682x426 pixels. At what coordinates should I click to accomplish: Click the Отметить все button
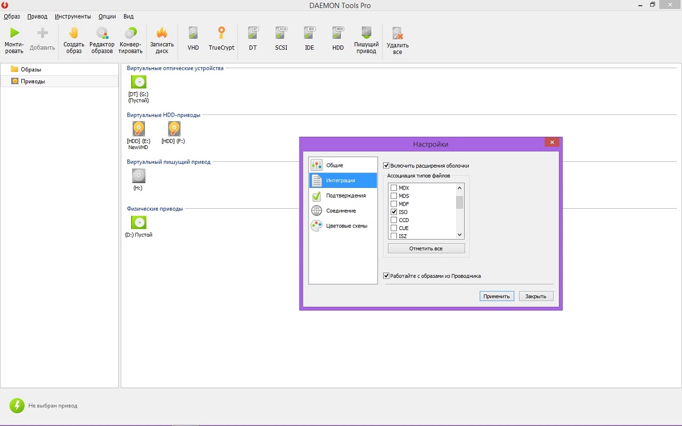426,249
